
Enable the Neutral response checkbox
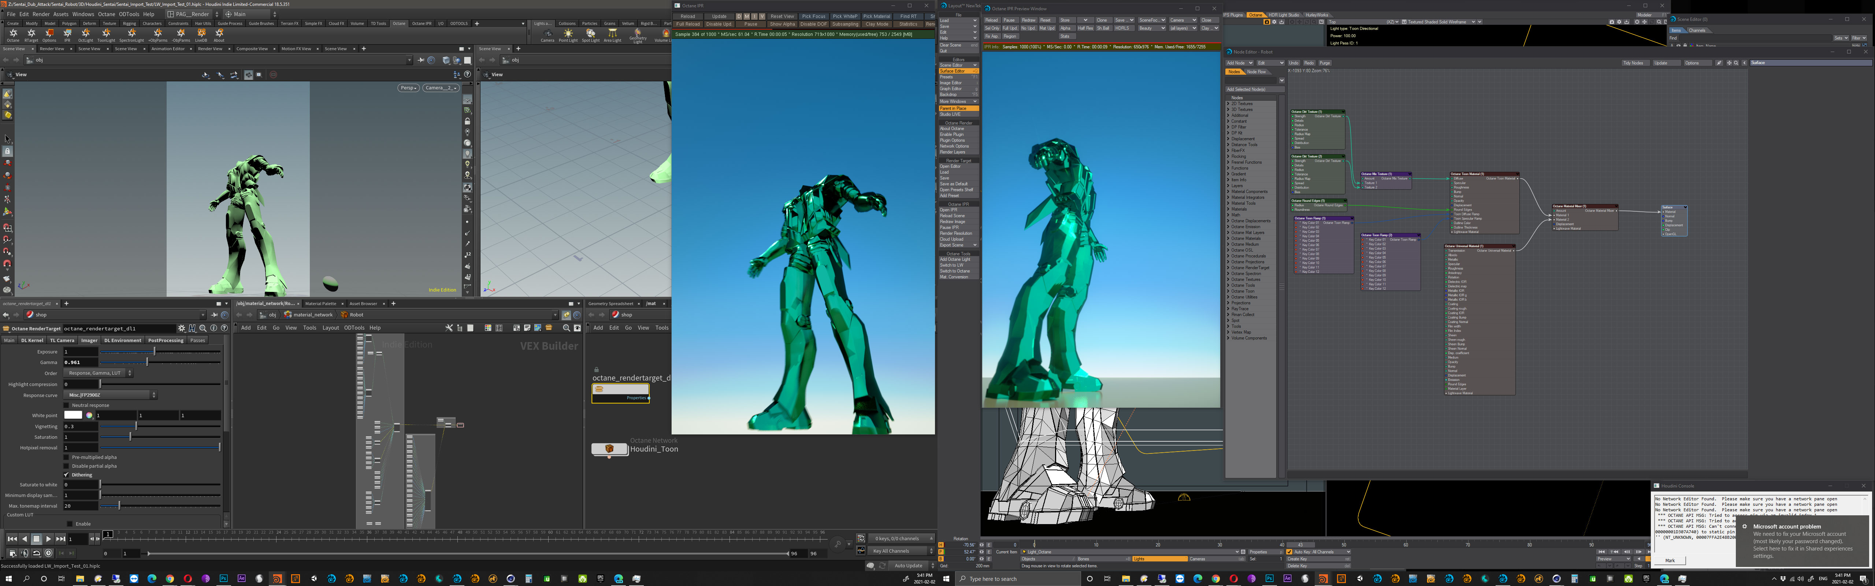pyautogui.click(x=67, y=405)
